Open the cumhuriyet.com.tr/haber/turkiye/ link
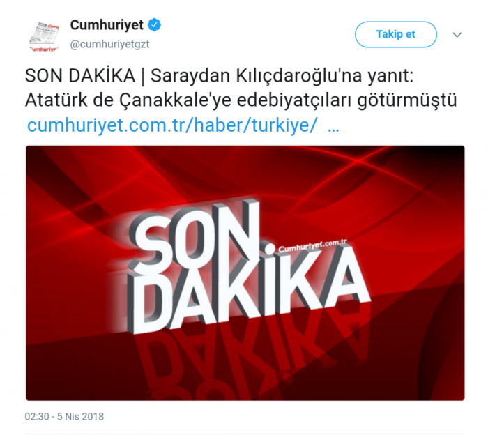 (x=172, y=125)
